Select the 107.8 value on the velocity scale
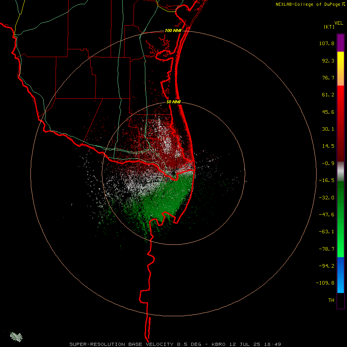347x347 pixels. pos(327,43)
